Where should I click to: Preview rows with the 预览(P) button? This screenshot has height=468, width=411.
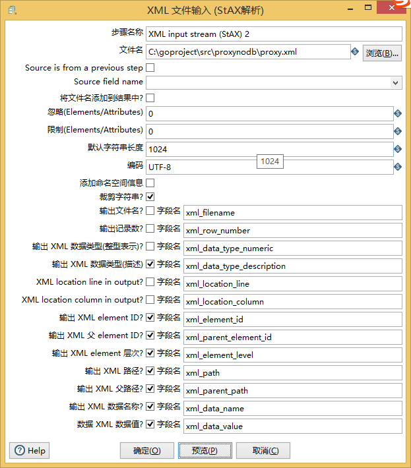205,450
